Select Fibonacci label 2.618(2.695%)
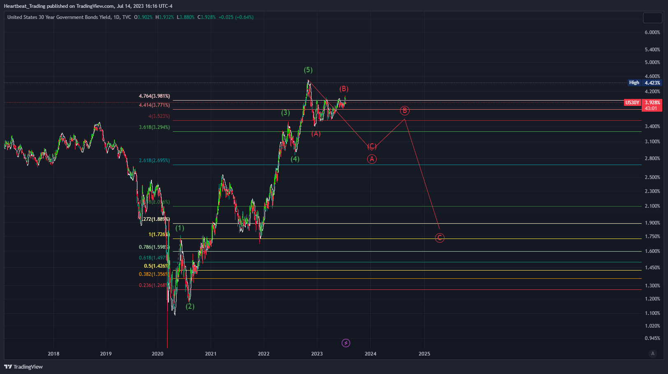This screenshot has width=668, height=374. click(x=154, y=161)
